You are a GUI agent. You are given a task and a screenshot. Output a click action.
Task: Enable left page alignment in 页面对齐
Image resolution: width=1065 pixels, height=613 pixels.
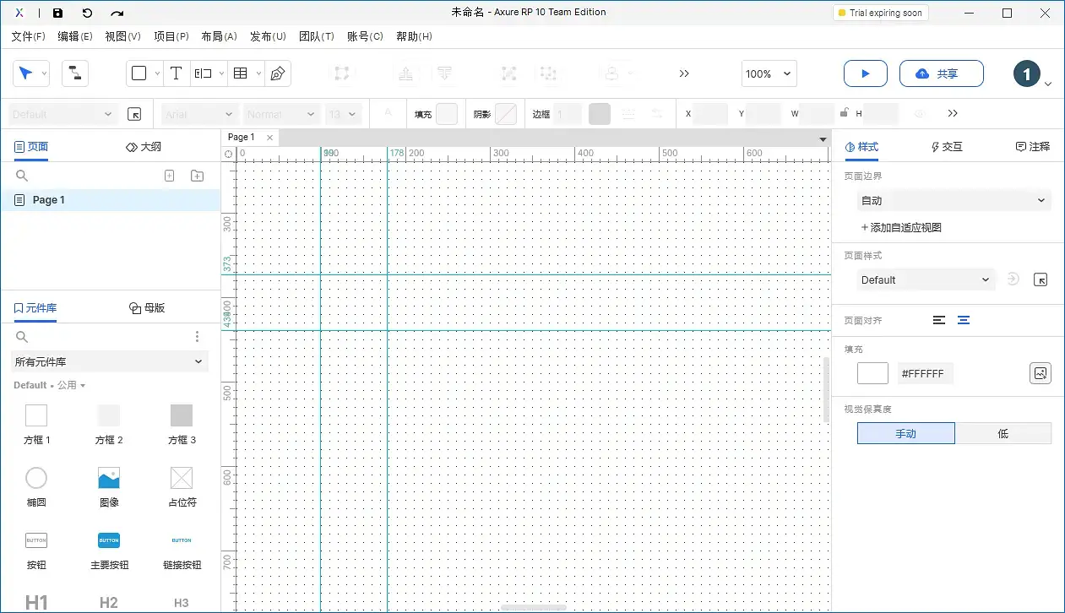pos(938,320)
